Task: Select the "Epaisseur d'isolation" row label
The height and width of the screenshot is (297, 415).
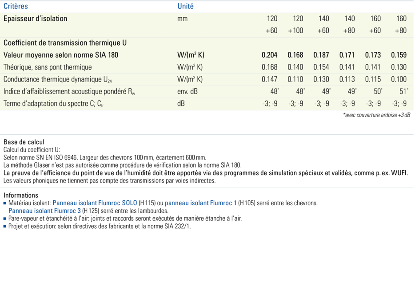Action: pos(36,19)
